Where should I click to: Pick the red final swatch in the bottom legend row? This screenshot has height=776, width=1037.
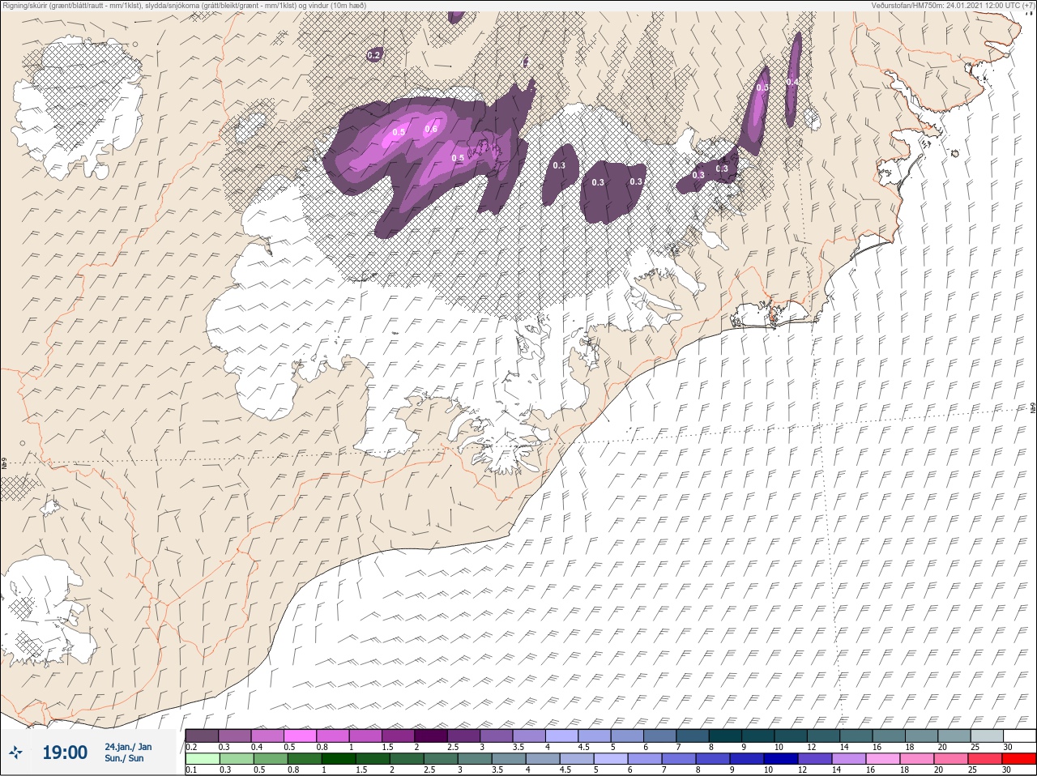(x=1018, y=759)
